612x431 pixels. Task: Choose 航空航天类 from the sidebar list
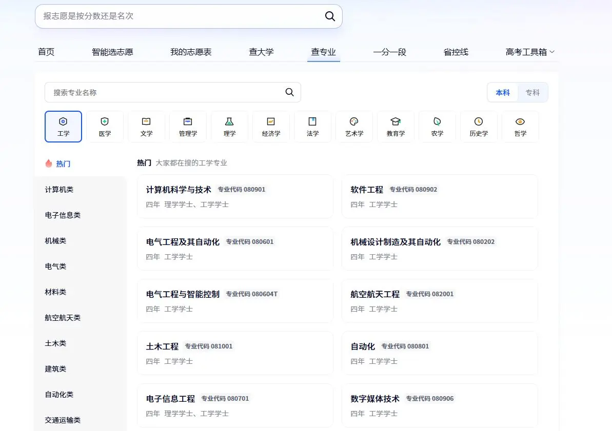(63, 318)
